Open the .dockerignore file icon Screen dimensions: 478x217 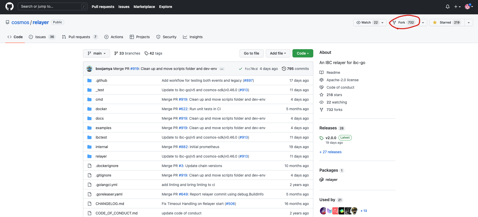coord(89,166)
